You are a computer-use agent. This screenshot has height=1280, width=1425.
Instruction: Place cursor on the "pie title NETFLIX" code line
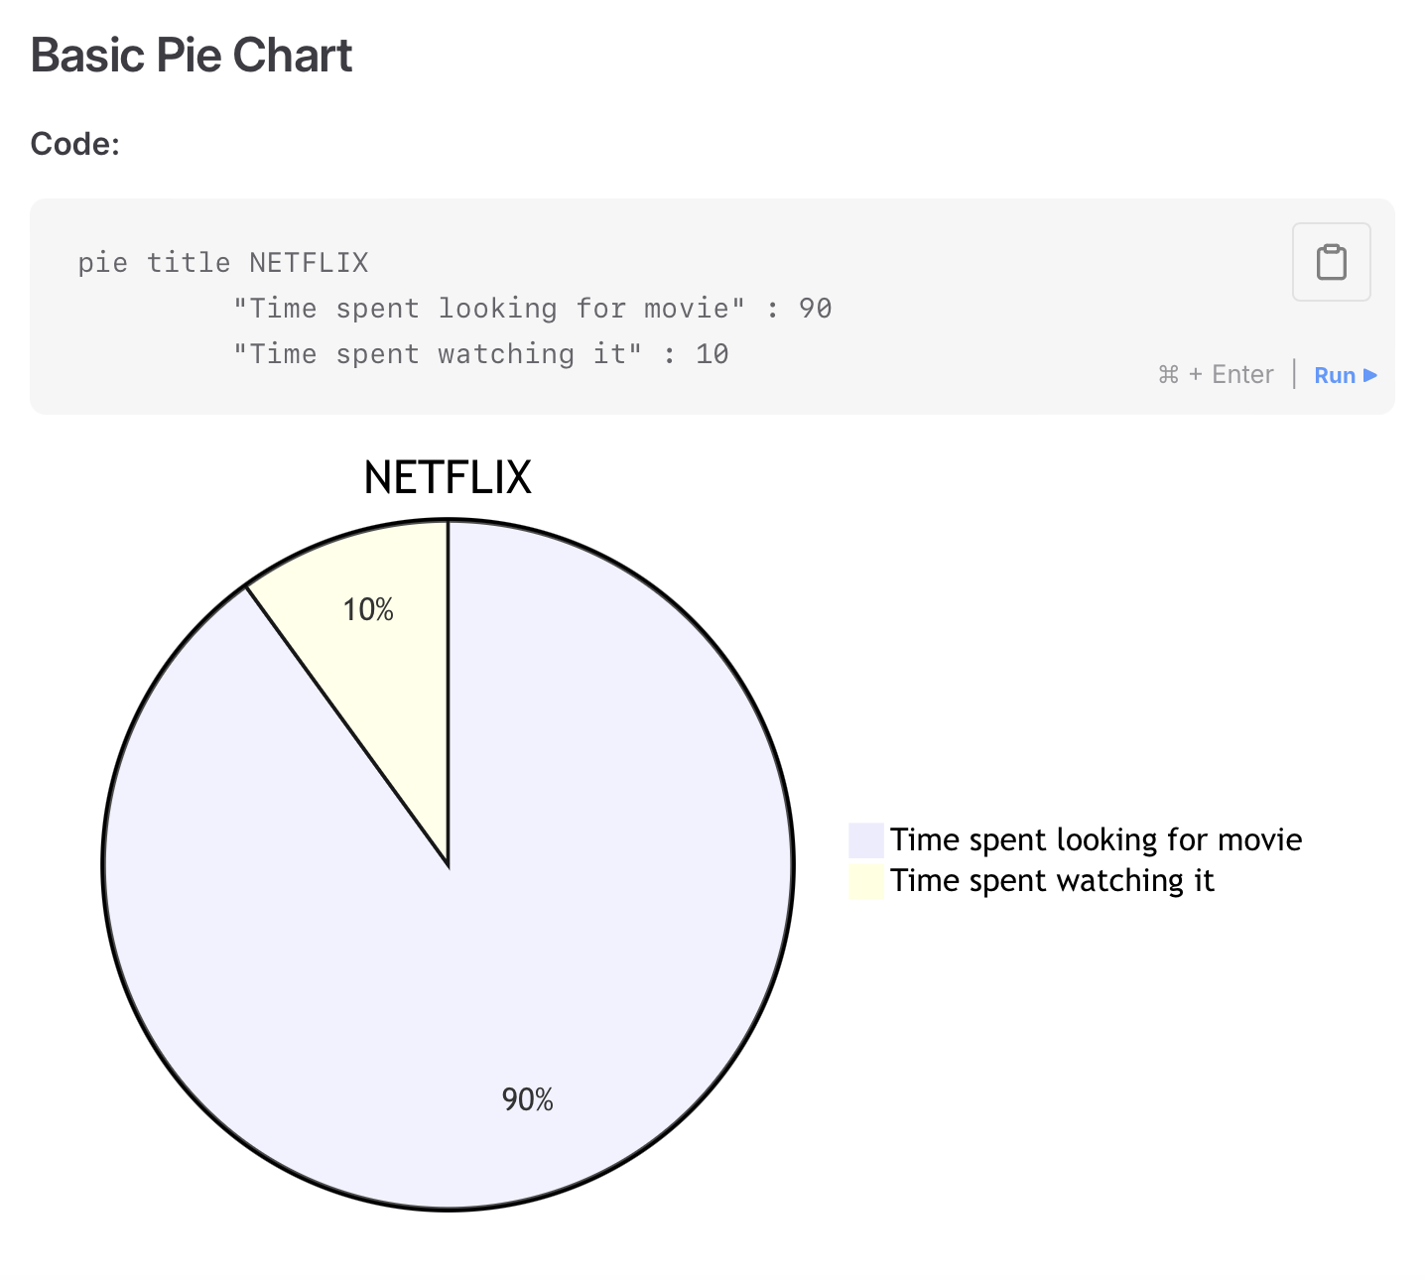click(222, 263)
